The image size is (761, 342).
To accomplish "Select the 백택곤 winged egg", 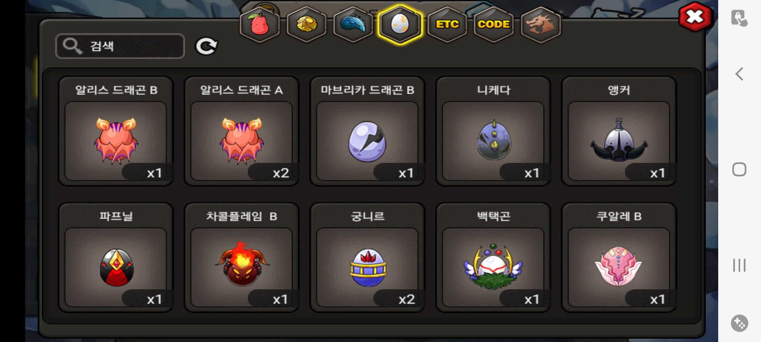I will (493, 257).
